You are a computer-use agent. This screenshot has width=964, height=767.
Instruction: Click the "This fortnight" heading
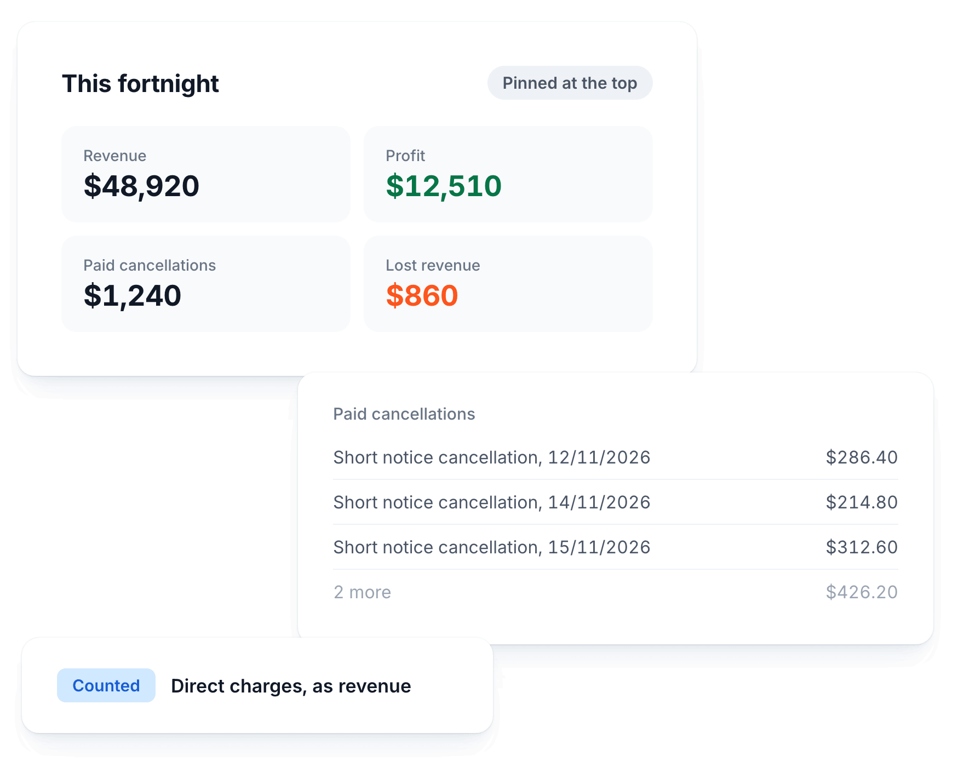coord(140,84)
